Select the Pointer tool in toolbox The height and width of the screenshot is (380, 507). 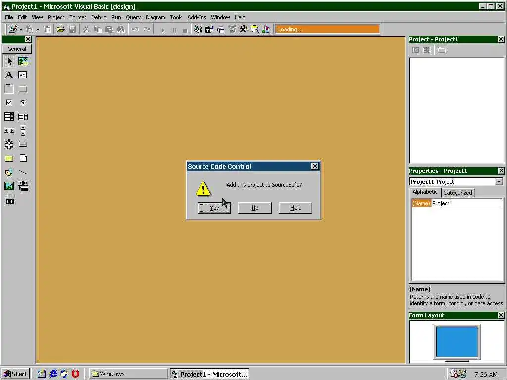click(9, 61)
